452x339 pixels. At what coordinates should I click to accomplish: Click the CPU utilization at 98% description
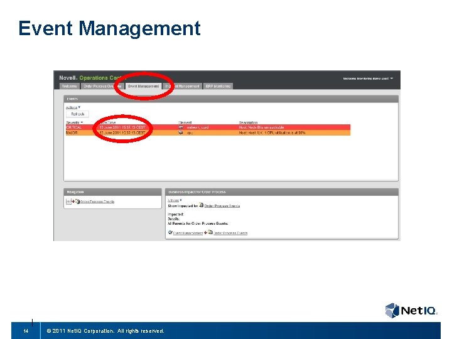[x=272, y=133]
